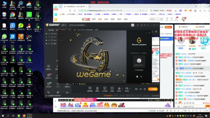
Task: Click the help link in companion title bar
Action: click(x=77, y=25)
